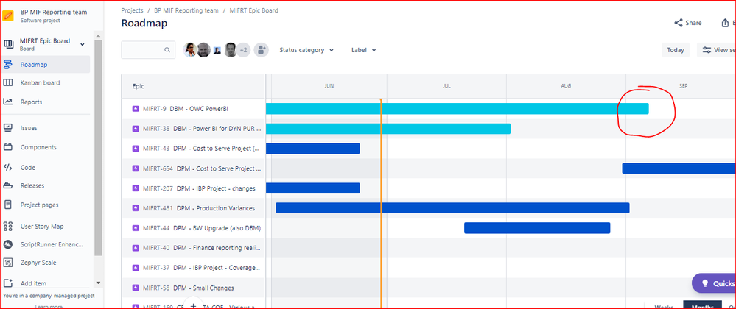Click the User Story Map icon
This screenshot has height=309, width=736.
tap(8, 227)
